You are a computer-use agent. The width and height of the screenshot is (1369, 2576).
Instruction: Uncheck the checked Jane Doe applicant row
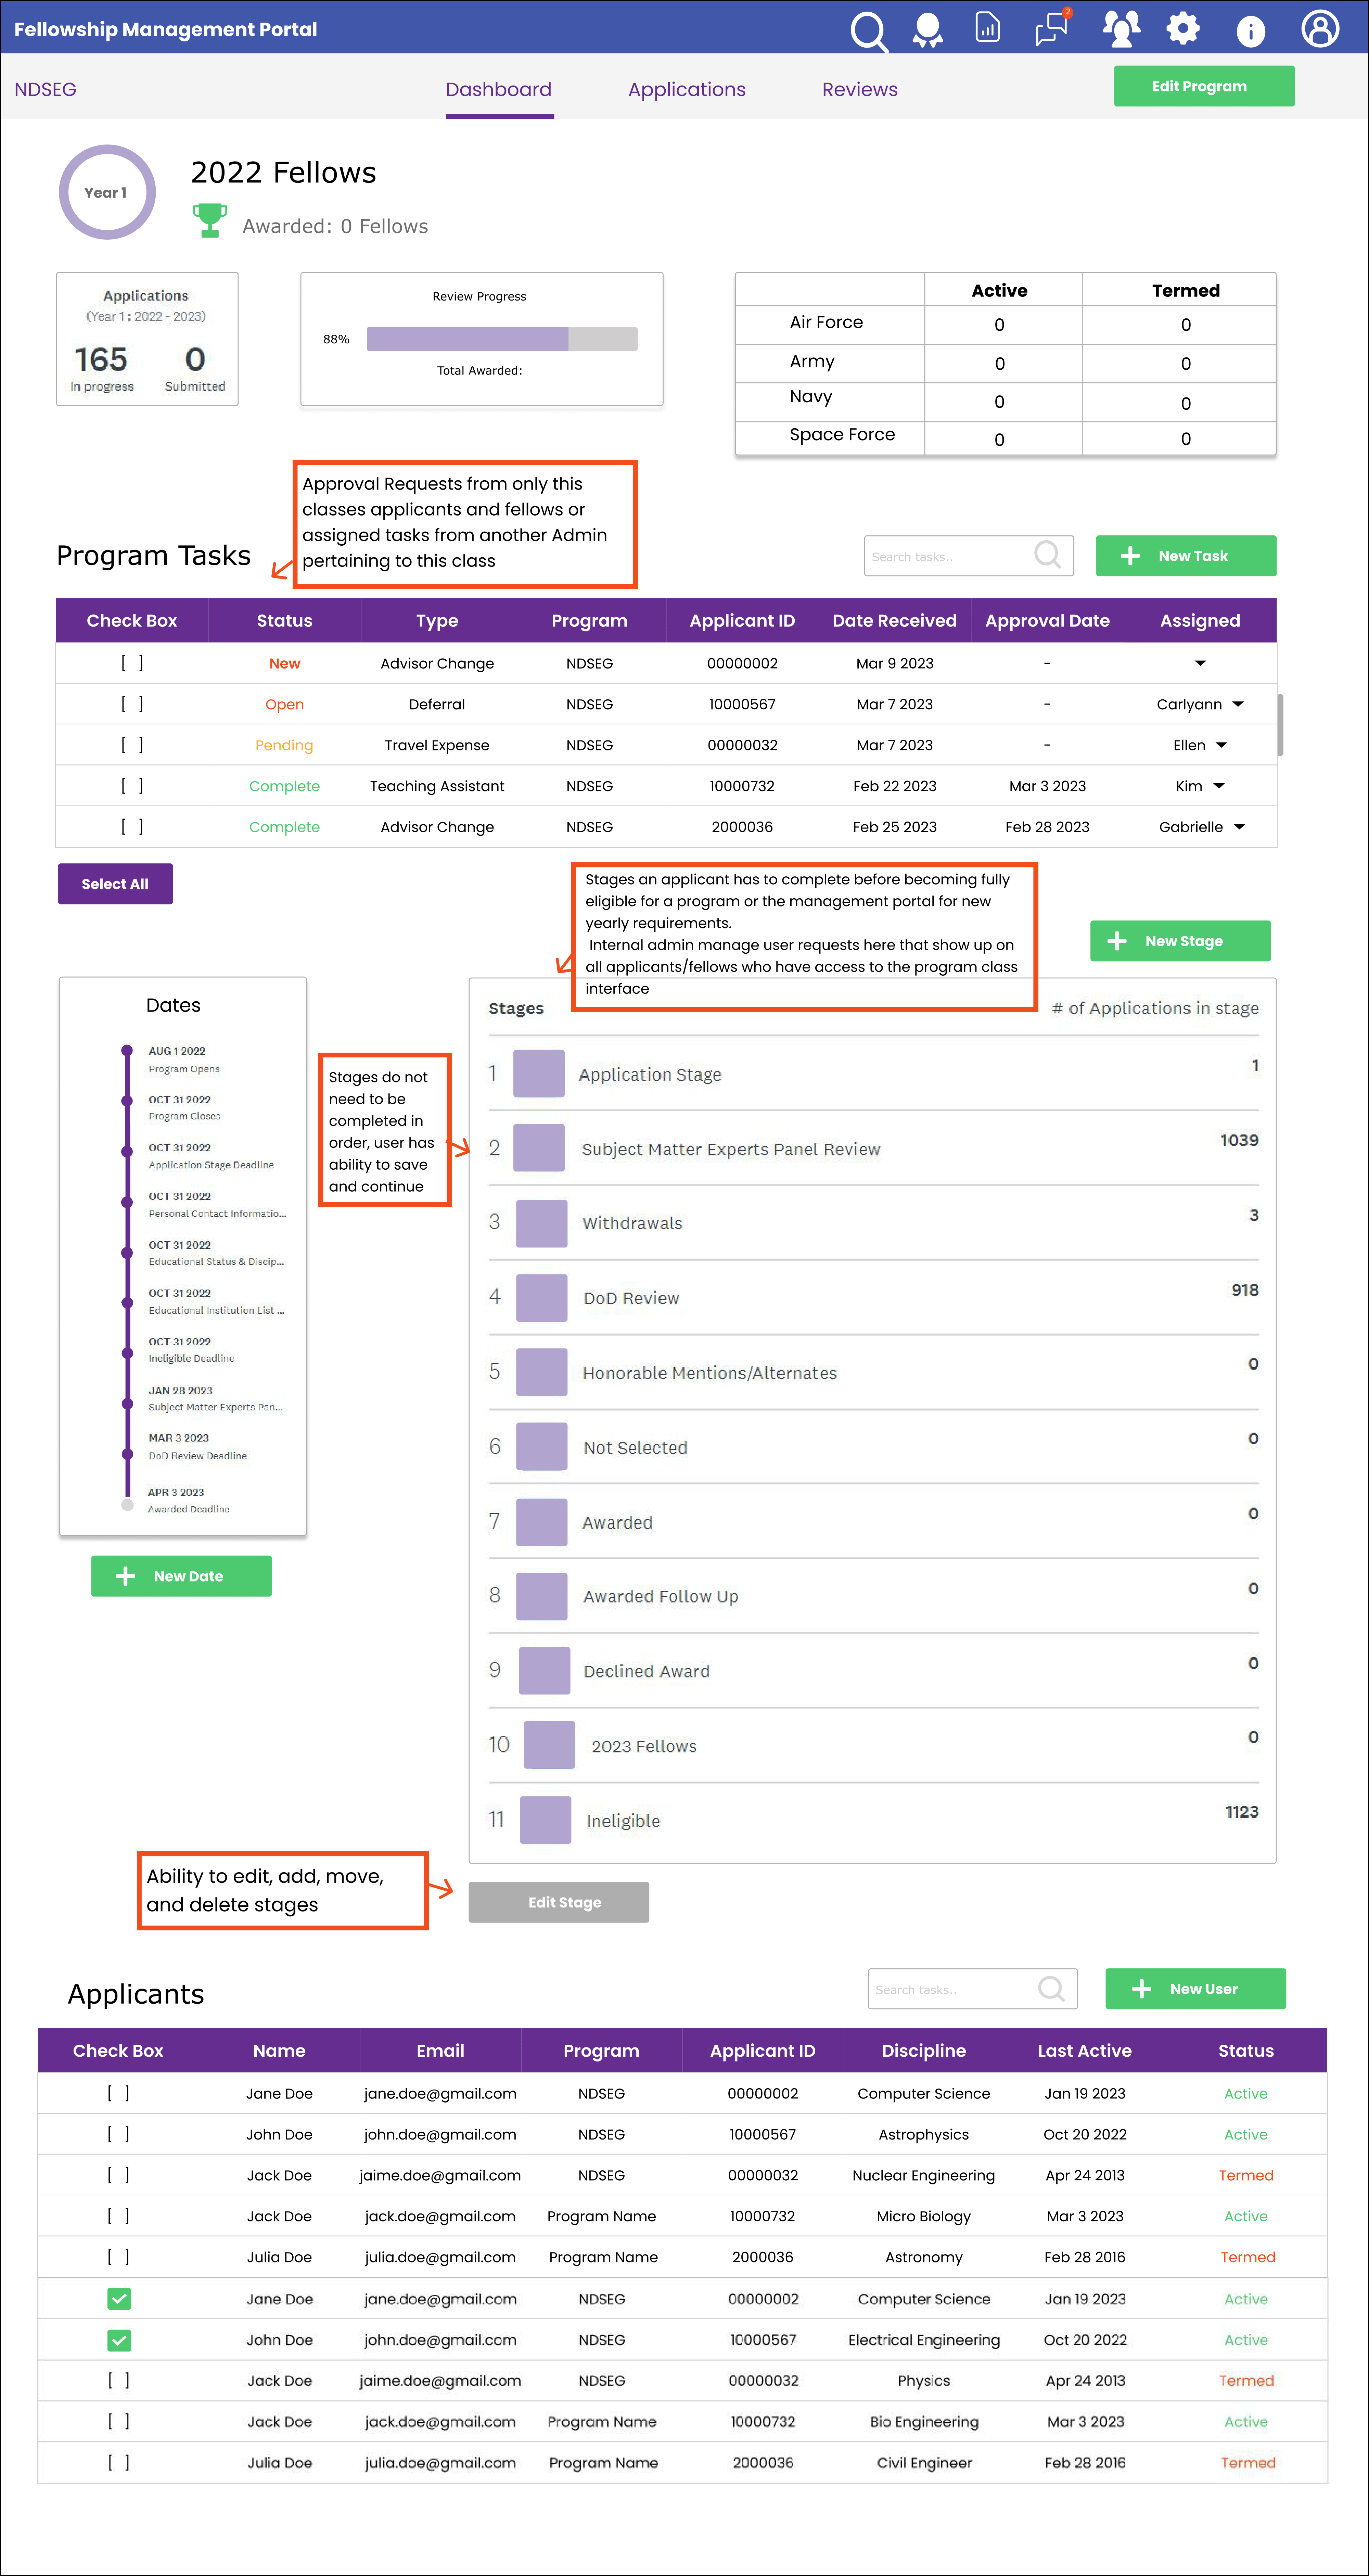click(119, 2298)
